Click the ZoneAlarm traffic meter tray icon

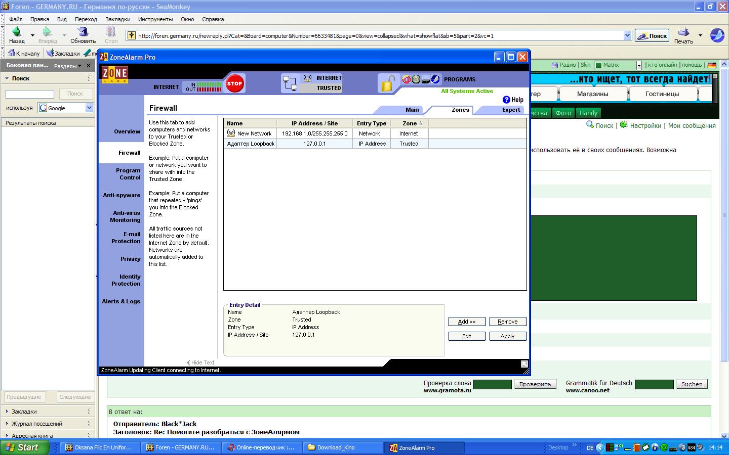610,447
